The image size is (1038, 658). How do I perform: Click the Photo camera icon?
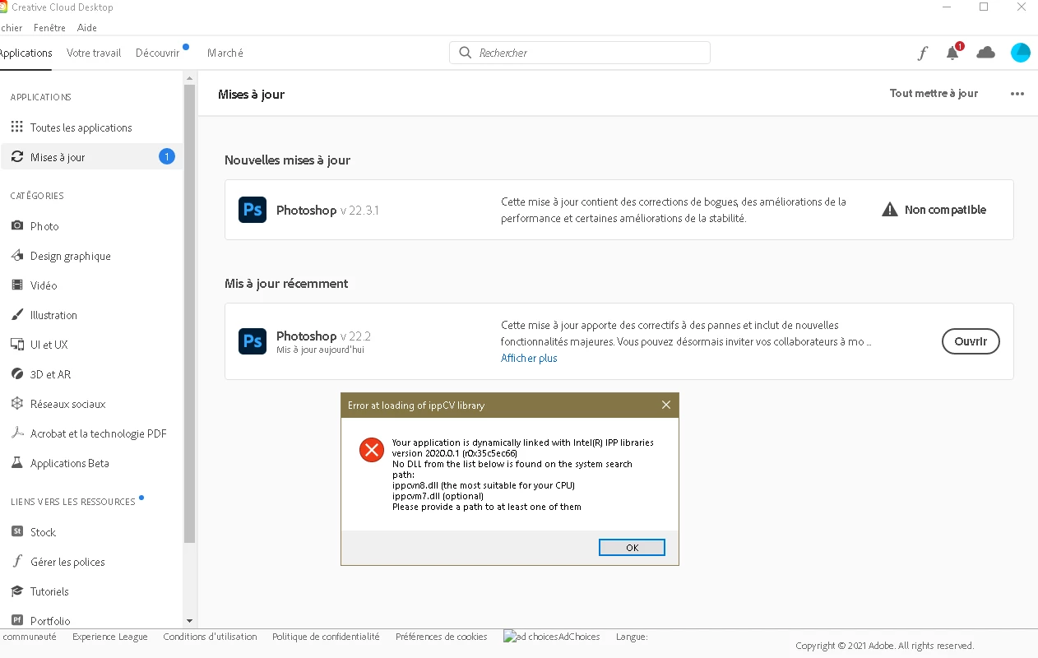coord(16,226)
